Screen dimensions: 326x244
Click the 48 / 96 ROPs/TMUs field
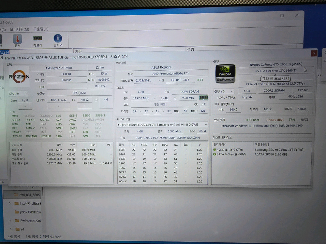coord(247,97)
